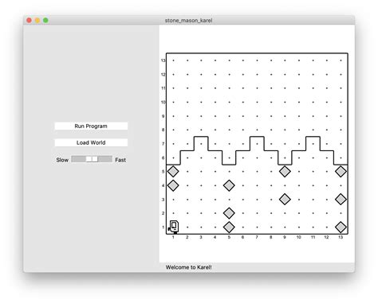This screenshot has width=378, height=303.
Task: Click the yellow minimize window button
Action: (37, 21)
